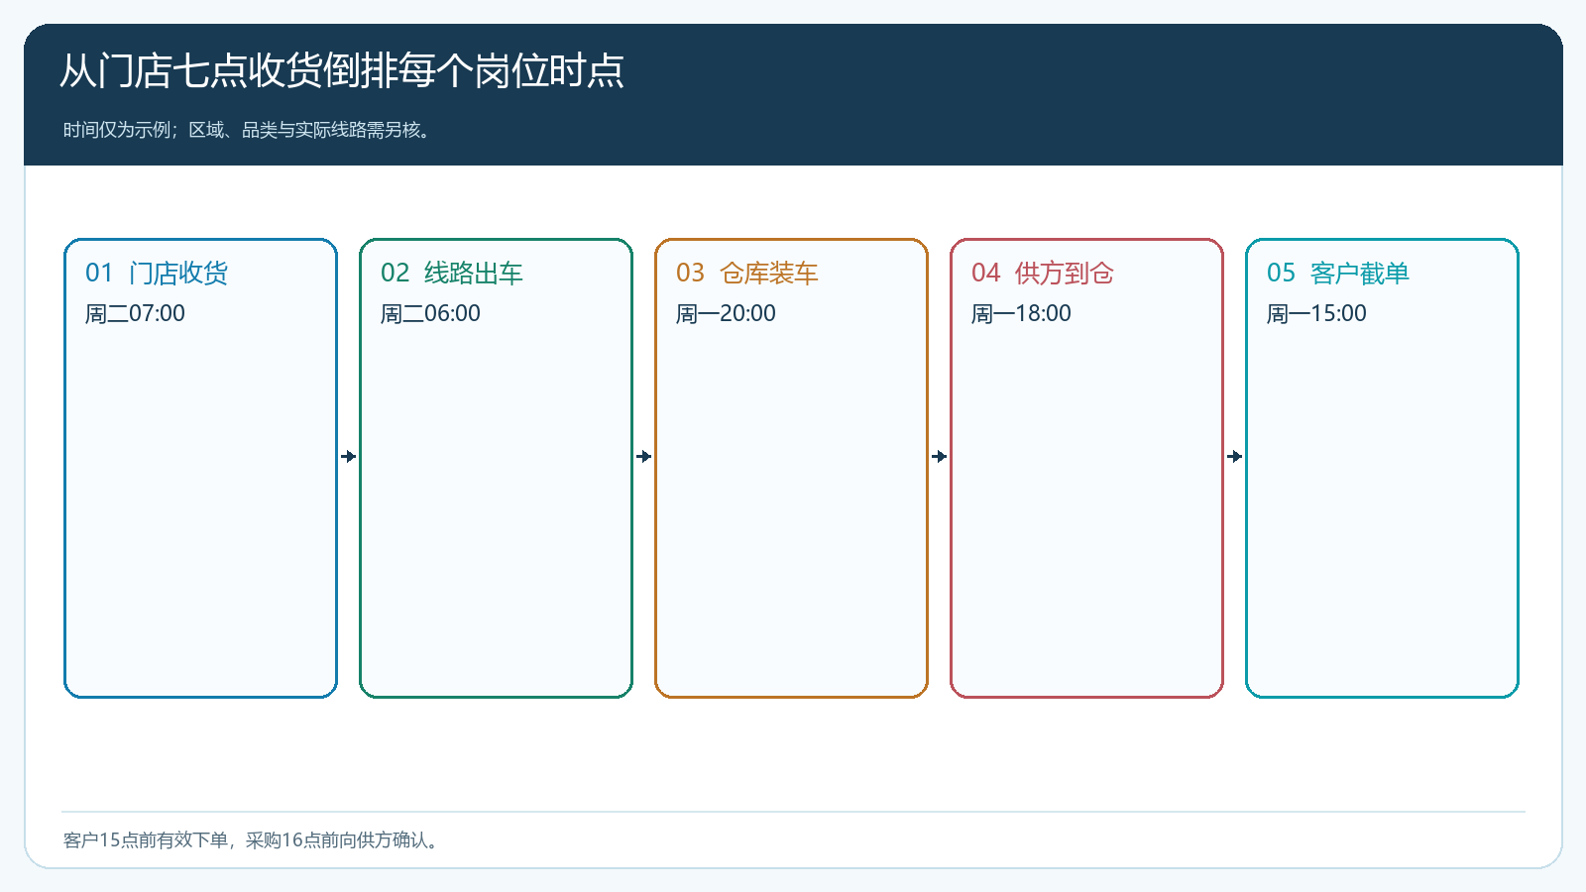Viewport: 1586px width, 892px height.
Task: Select the time 周一20:00
Action: coord(726,313)
